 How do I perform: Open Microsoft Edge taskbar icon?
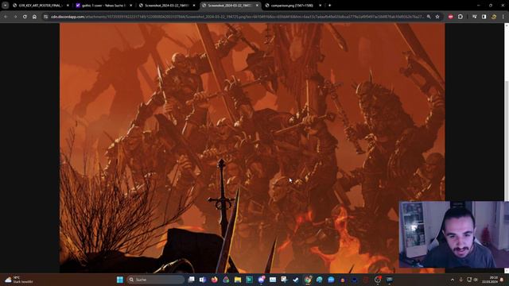(x=319, y=280)
